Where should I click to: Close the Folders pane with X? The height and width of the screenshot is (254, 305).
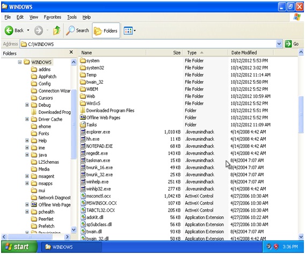(71, 52)
